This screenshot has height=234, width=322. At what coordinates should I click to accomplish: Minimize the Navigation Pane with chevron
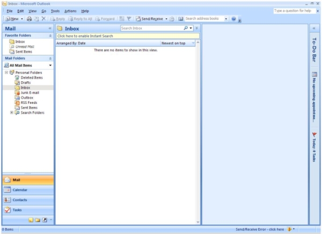click(50, 29)
